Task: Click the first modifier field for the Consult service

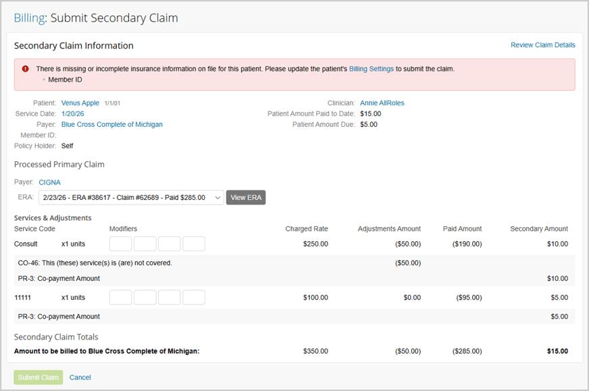Action: 120,243
